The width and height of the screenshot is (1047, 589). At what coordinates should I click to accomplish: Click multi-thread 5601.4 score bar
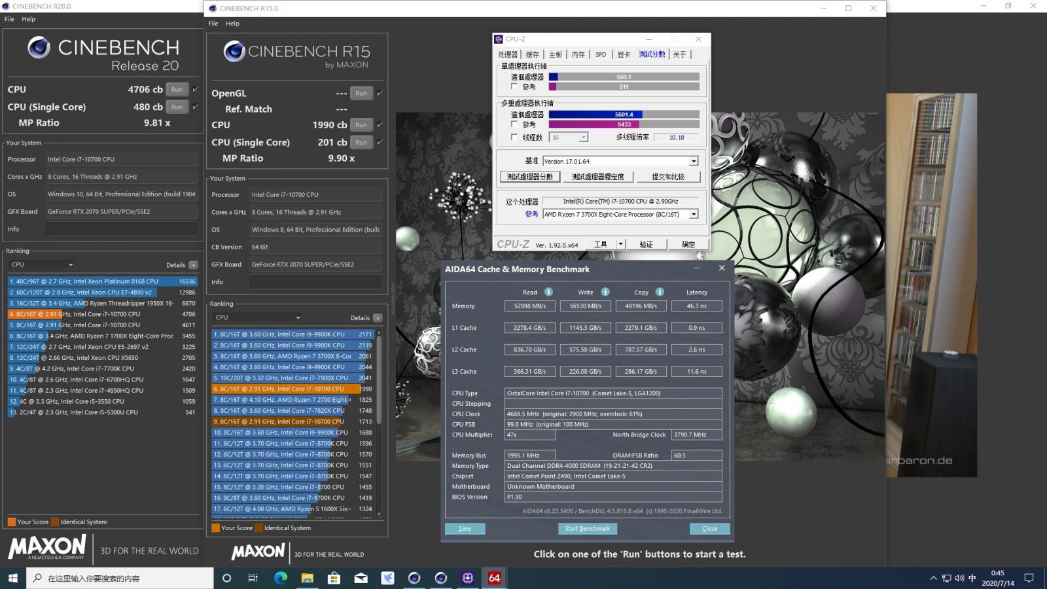click(x=624, y=115)
